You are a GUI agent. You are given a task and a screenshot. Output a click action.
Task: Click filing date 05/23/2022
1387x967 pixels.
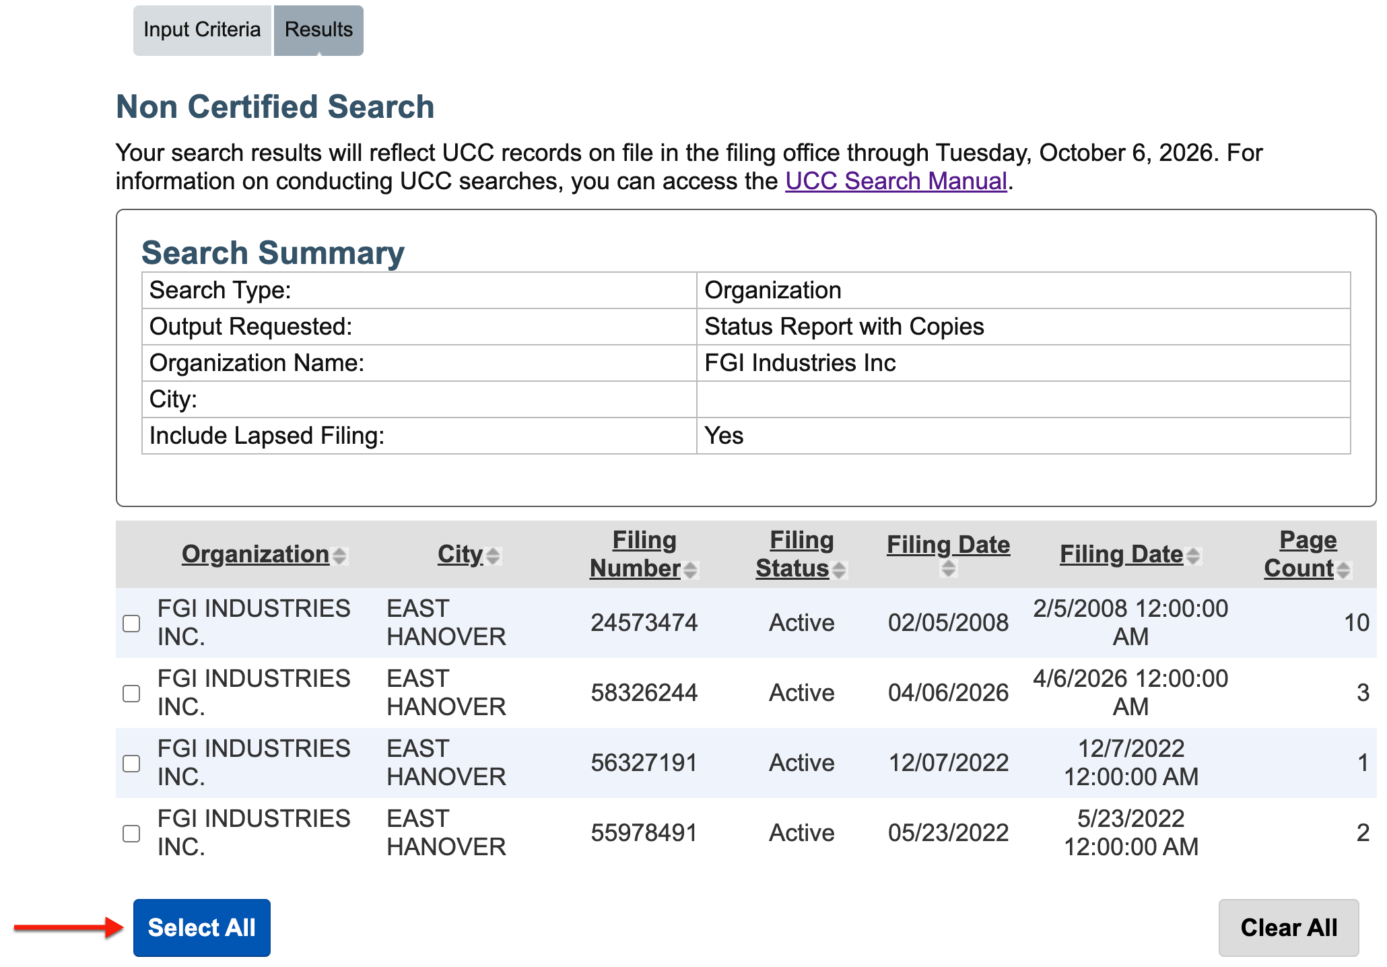[x=948, y=833]
